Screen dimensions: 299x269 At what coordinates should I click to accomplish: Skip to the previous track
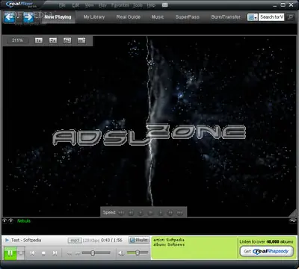[32, 253]
